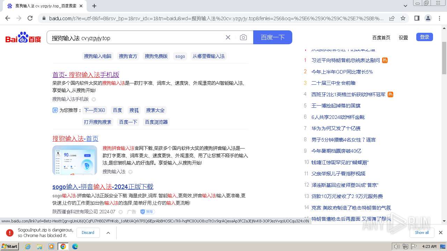Open Microsoft Edge from taskbar
Viewport: 447px width, 251px height.
tap(75, 246)
